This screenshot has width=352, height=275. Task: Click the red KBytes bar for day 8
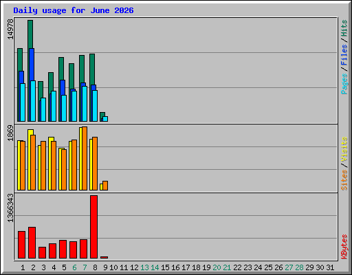pyautogui.click(x=93, y=227)
